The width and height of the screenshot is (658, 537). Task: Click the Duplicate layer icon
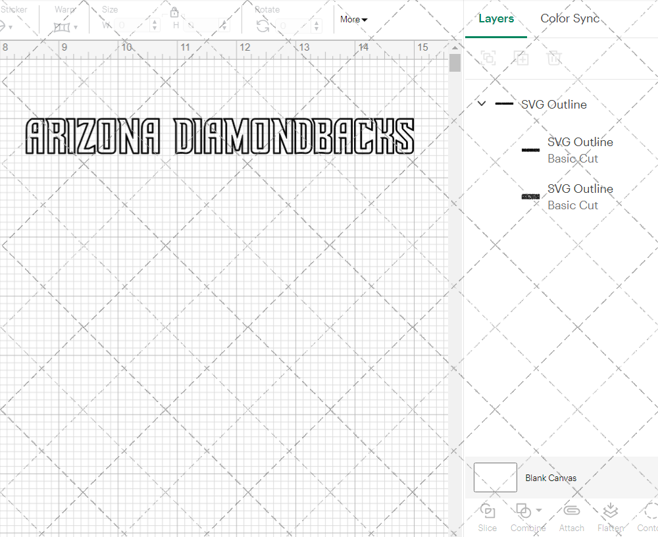[x=522, y=58]
